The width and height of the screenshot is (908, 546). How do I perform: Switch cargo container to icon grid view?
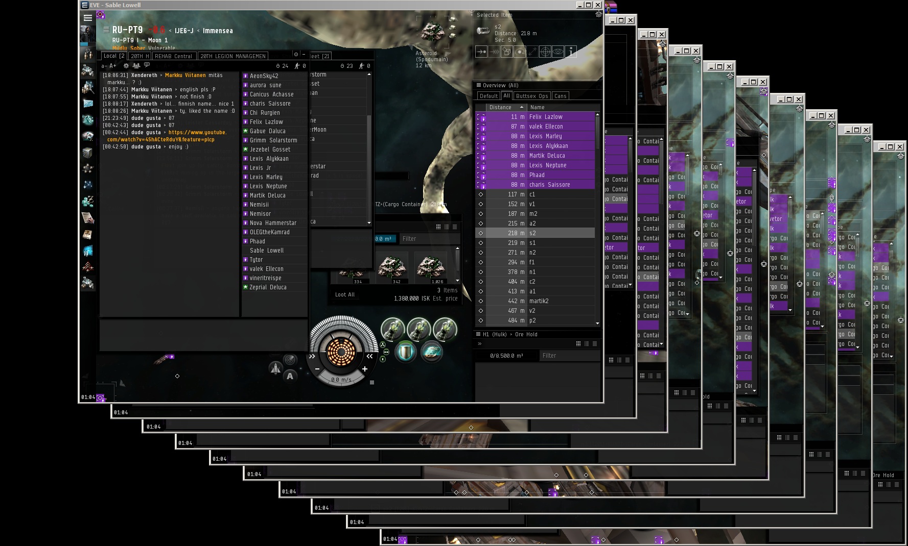438,227
